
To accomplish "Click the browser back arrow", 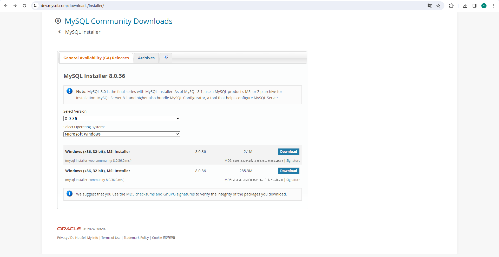I will 6,6.
